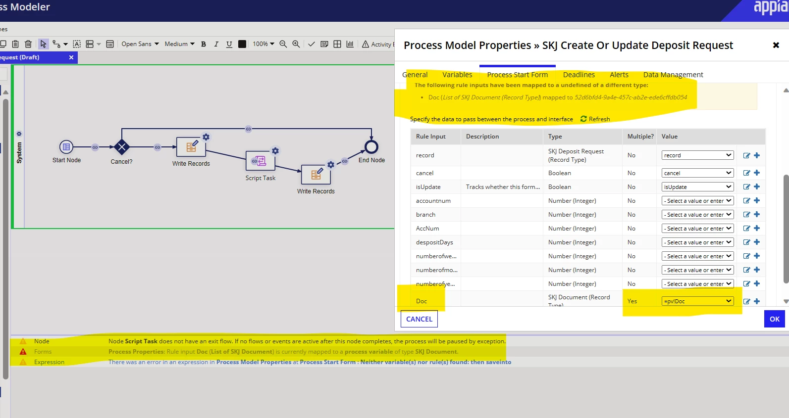Edit expression icon for record row
Screen dimensions: 789x418
pyautogui.click(x=746, y=155)
